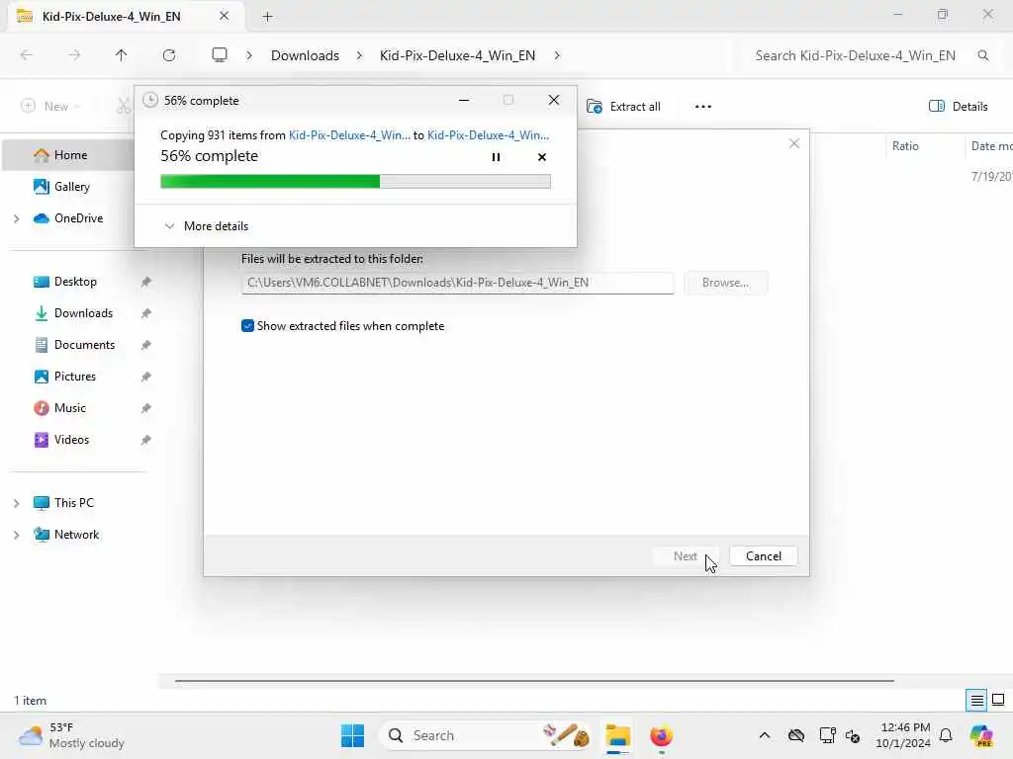
Task: Open the Windows Start menu
Action: tap(352, 735)
